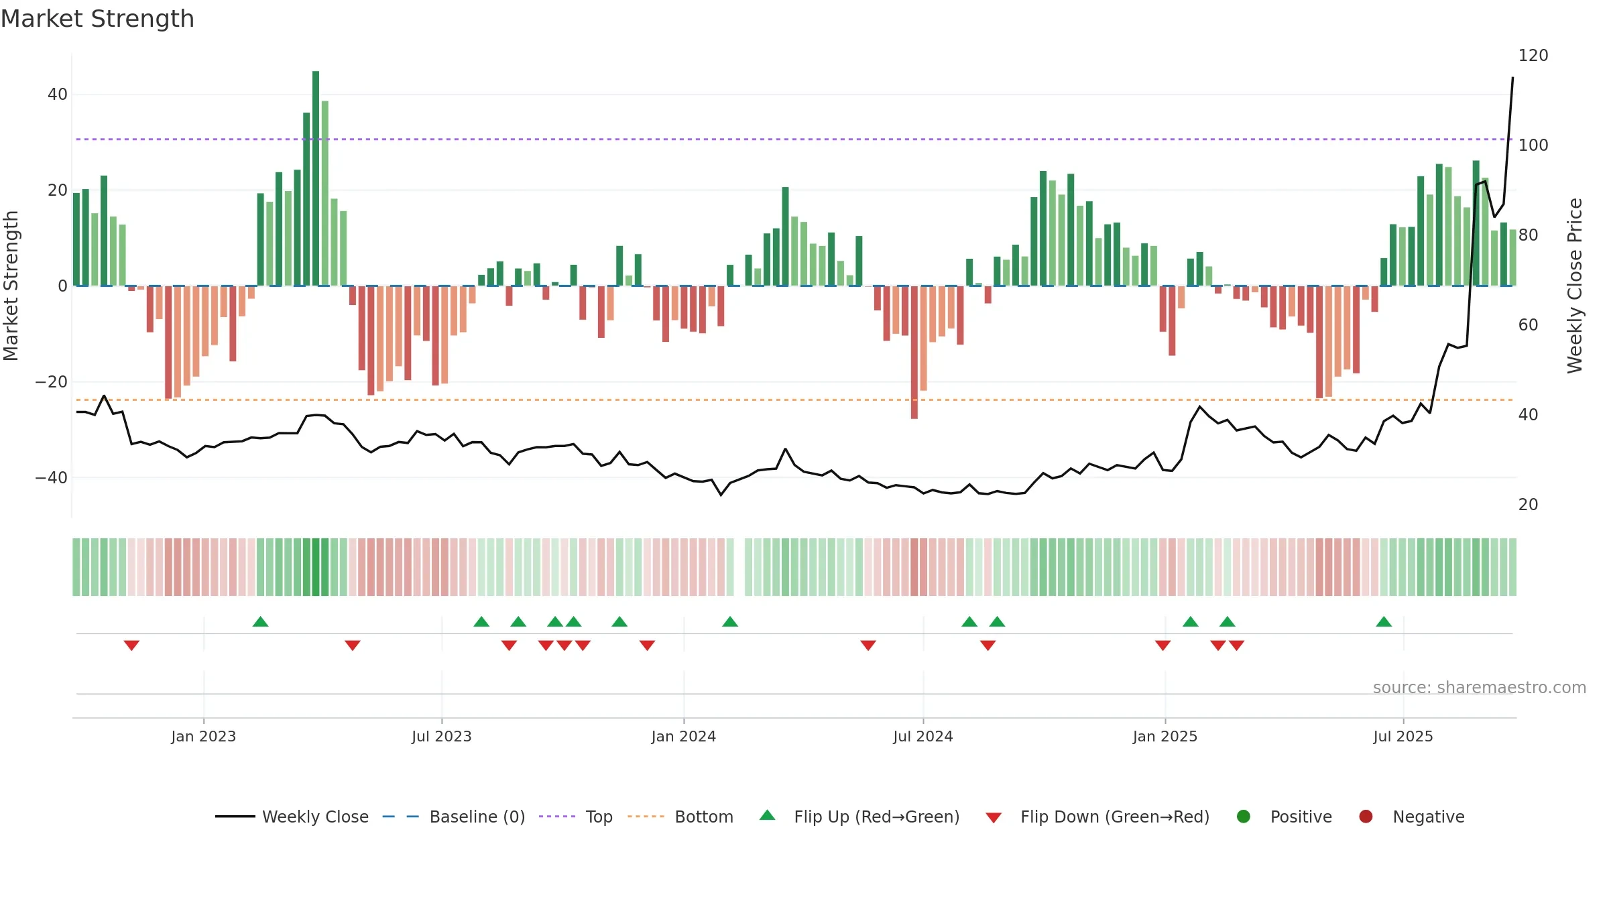1609x905 pixels.
Task: Toggle the Bottom legend label
Action: 704,817
